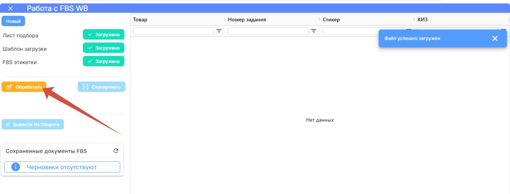Refresh the Сохраненные документы FBS list

tap(116, 151)
